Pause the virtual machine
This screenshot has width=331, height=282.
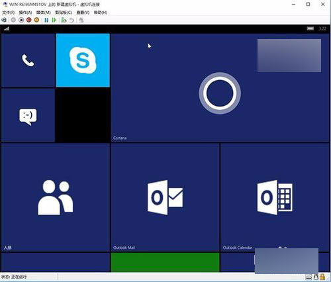coord(46,20)
